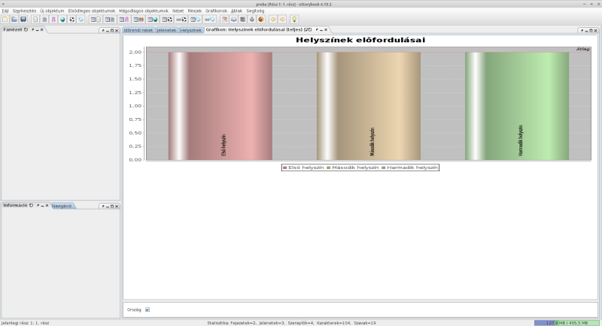The height and width of the screenshot is (326, 602).
Task: Select the Információ panel tab
Action: (15, 205)
